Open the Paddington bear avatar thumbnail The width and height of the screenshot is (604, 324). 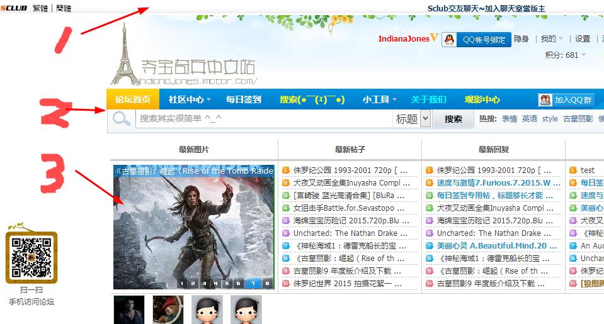168,310
